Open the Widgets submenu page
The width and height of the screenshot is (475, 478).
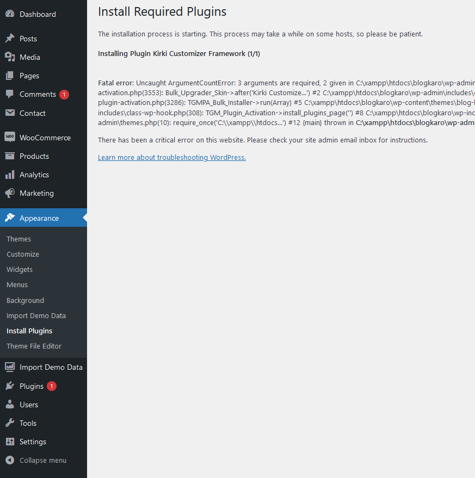(x=20, y=269)
